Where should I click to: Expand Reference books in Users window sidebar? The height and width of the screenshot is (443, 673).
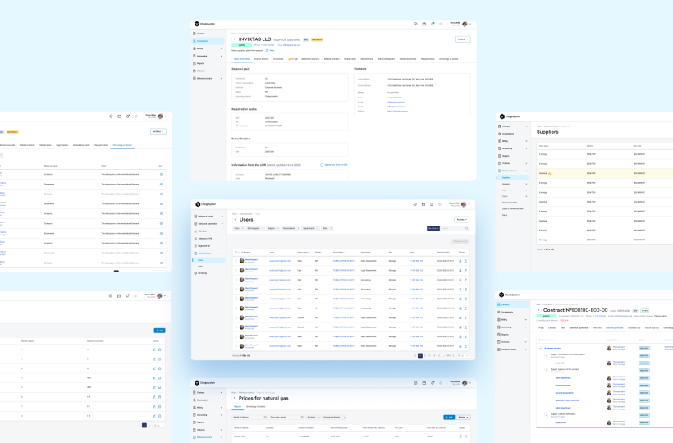pyautogui.click(x=221, y=217)
